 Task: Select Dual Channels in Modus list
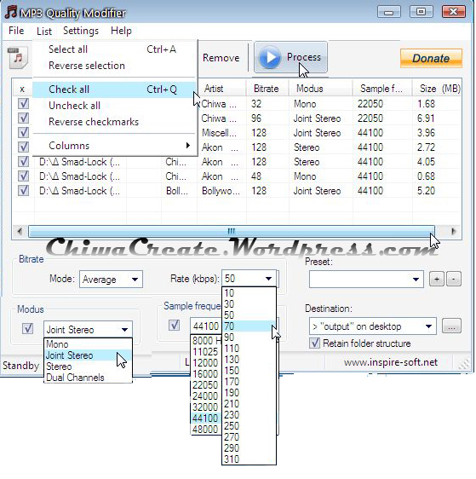(x=88, y=378)
